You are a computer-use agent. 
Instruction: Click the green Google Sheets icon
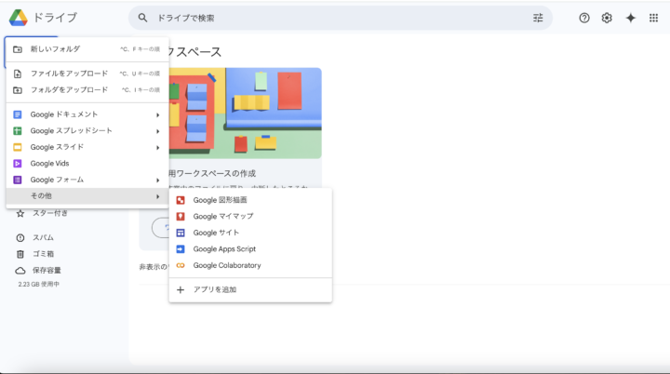pyautogui.click(x=18, y=131)
